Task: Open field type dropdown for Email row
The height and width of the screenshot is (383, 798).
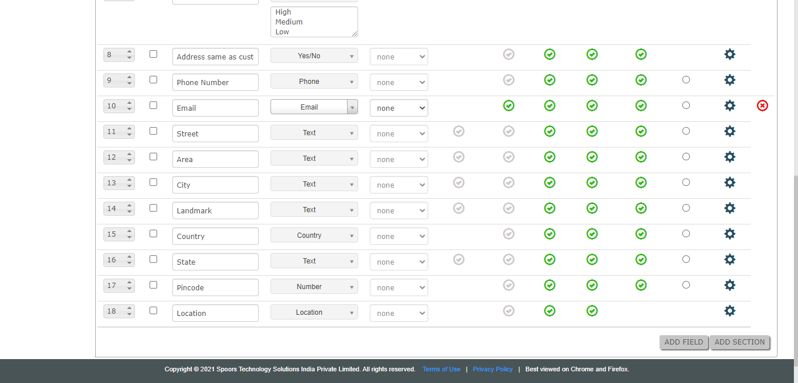Action: pyautogui.click(x=314, y=107)
